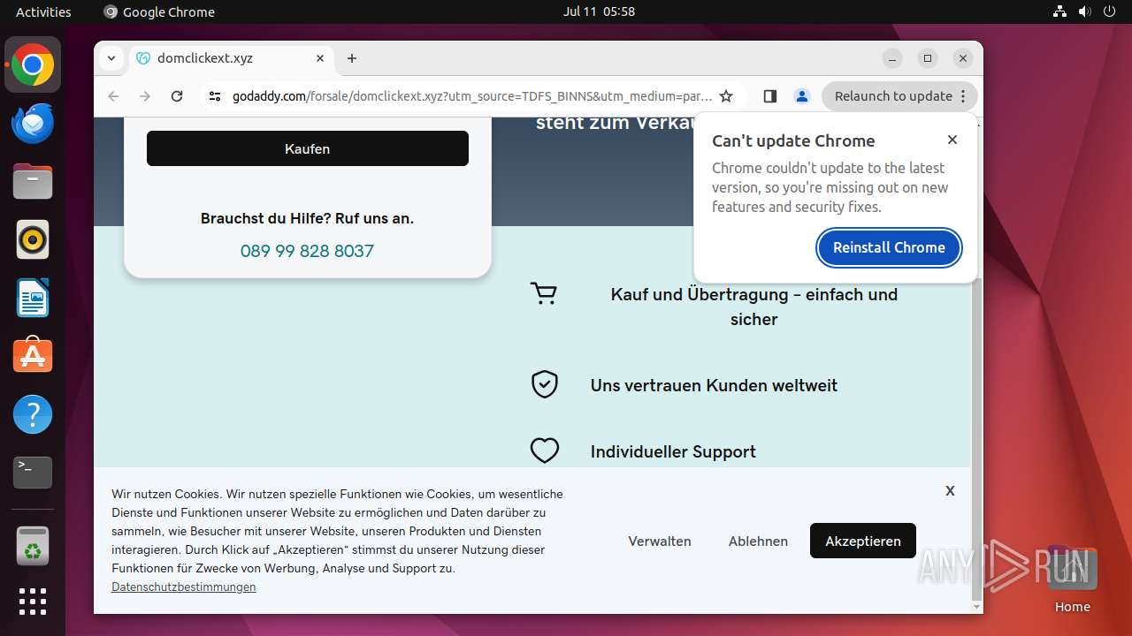Toggle Chrome side panel

769,96
